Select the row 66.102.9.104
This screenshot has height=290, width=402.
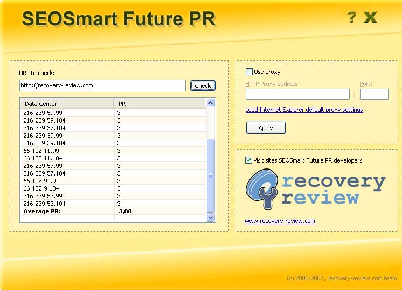point(113,188)
